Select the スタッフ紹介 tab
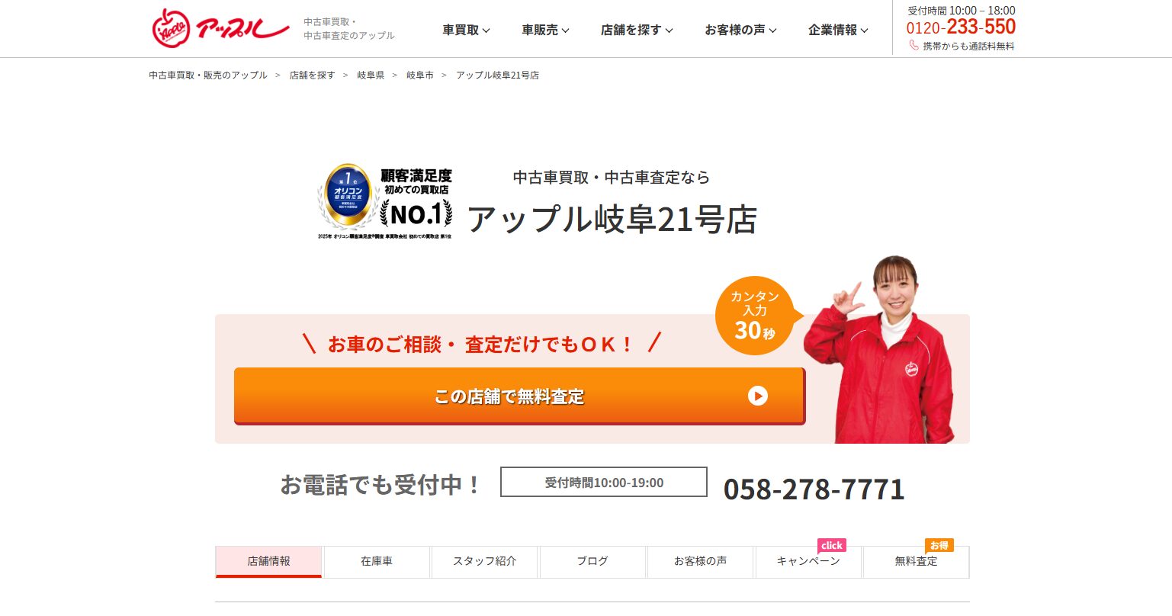This screenshot has width=1172, height=616. click(485, 561)
